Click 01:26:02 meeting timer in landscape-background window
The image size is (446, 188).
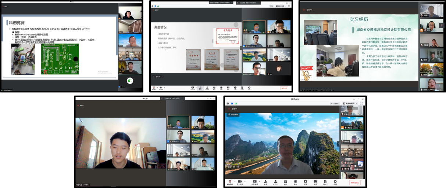pyautogui.click(x=335, y=103)
